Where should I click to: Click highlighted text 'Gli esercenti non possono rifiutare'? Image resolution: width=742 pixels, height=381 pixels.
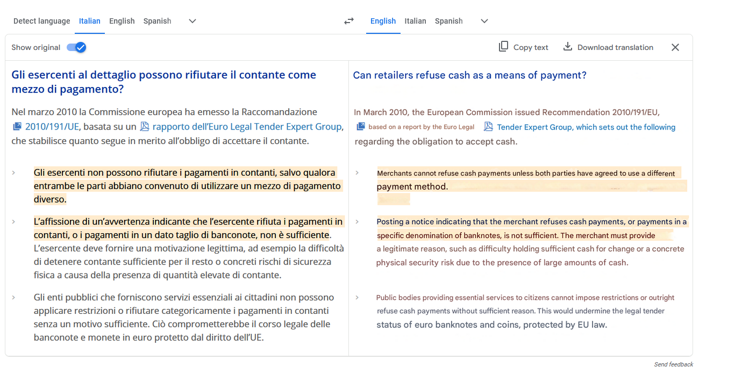tap(187, 186)
